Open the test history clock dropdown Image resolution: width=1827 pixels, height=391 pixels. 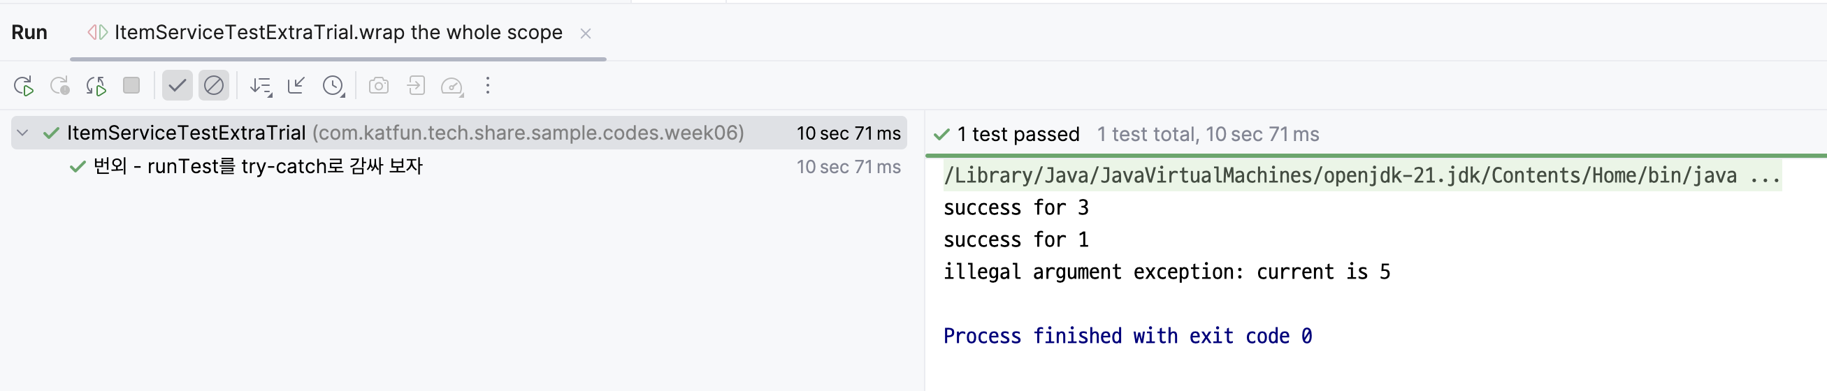point(333,87)
